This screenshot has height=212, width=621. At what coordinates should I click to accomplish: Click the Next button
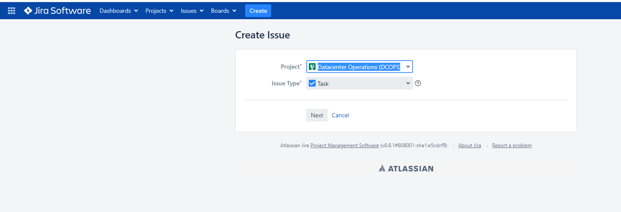pyautogui.click(x=317, y=115)
